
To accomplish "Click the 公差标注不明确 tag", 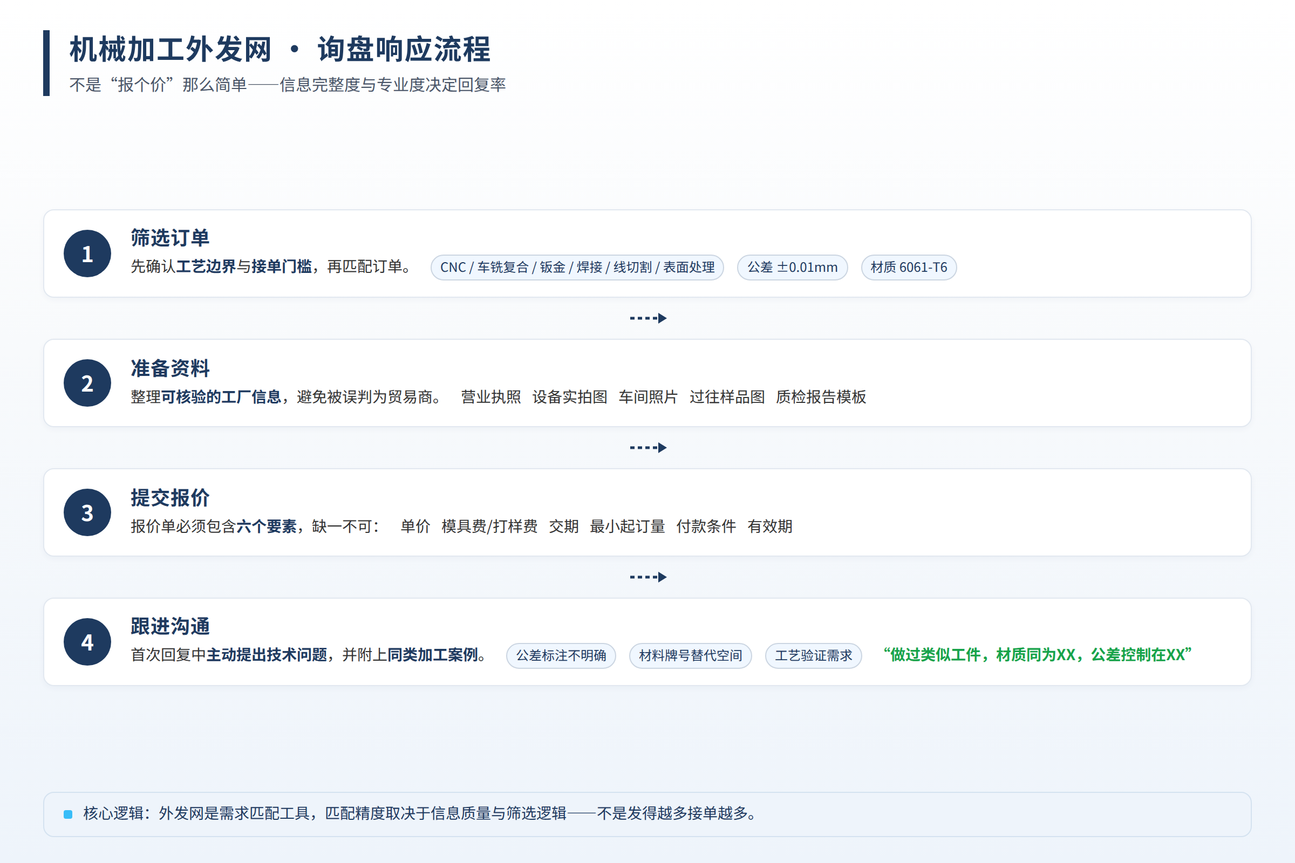I will 561,655.
